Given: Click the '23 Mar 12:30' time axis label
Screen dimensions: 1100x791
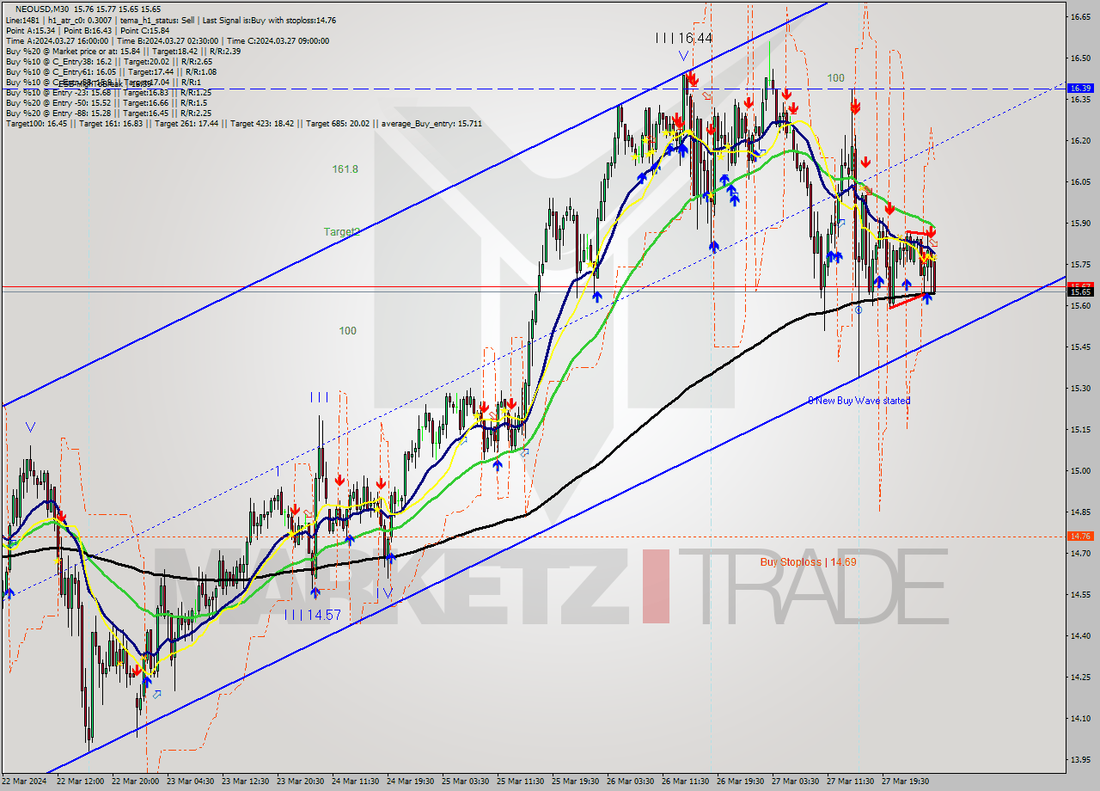Looking at the screenshot, I should (x=247, y=782).
